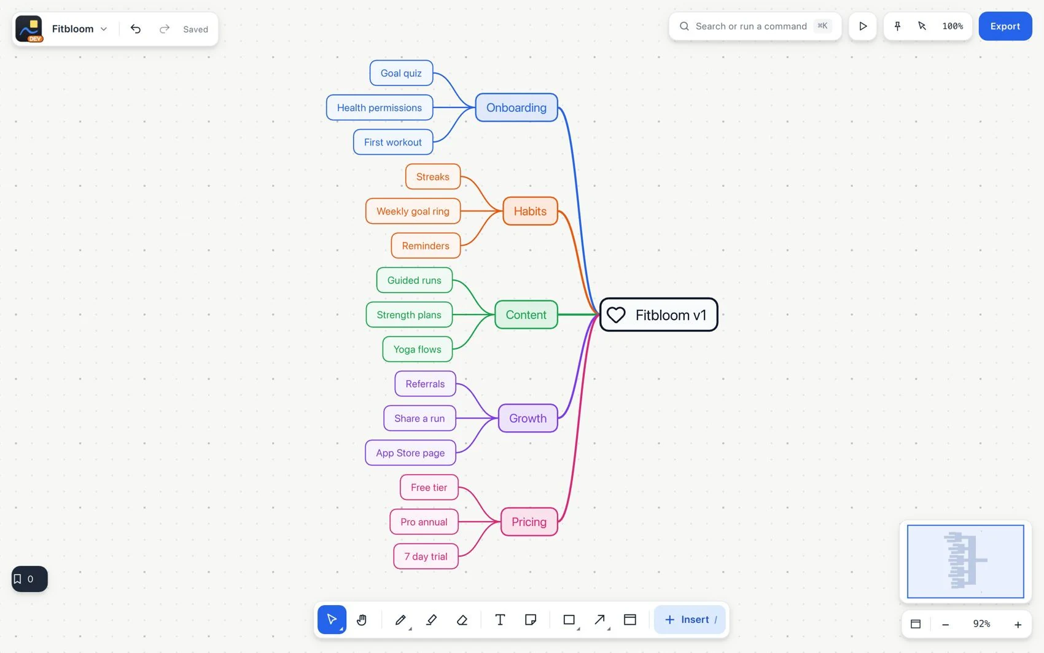The height and width of the screenshot is (653, 1044).
Task: Click the 7 day trial node
Action: 426,556
